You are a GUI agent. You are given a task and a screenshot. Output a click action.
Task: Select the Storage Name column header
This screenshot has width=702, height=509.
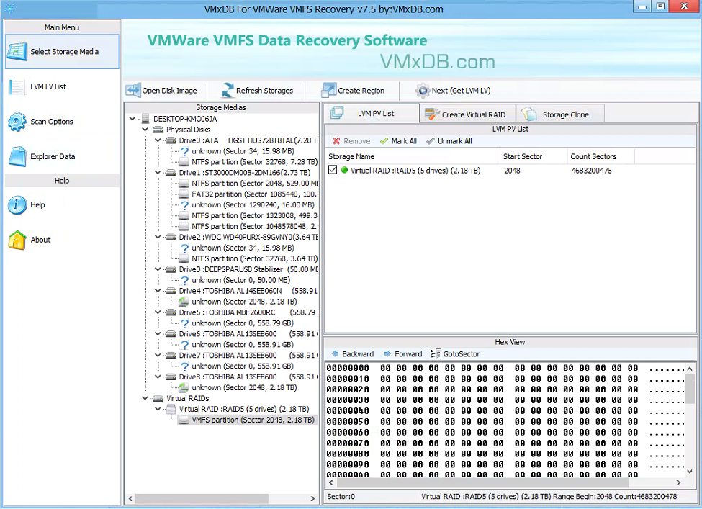[x=413, y=156]
